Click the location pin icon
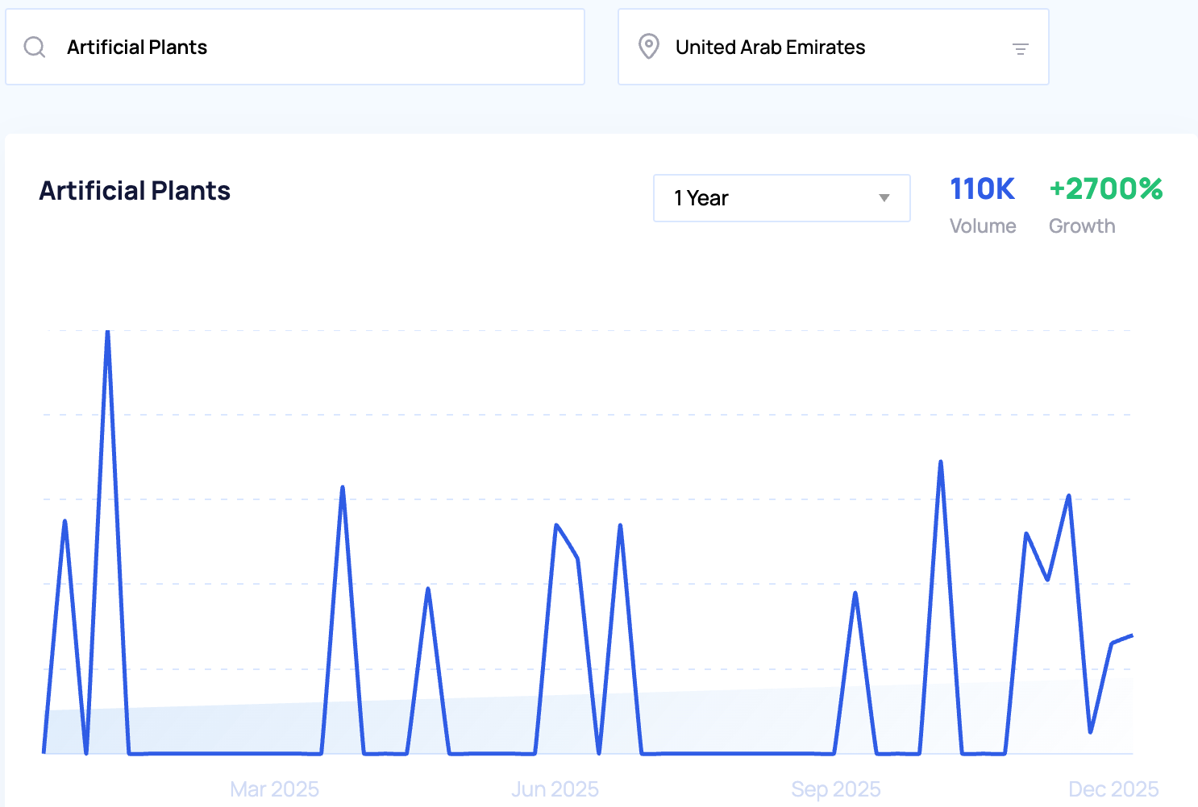Viewport: 1198px width, 807px height. (648, 47)
